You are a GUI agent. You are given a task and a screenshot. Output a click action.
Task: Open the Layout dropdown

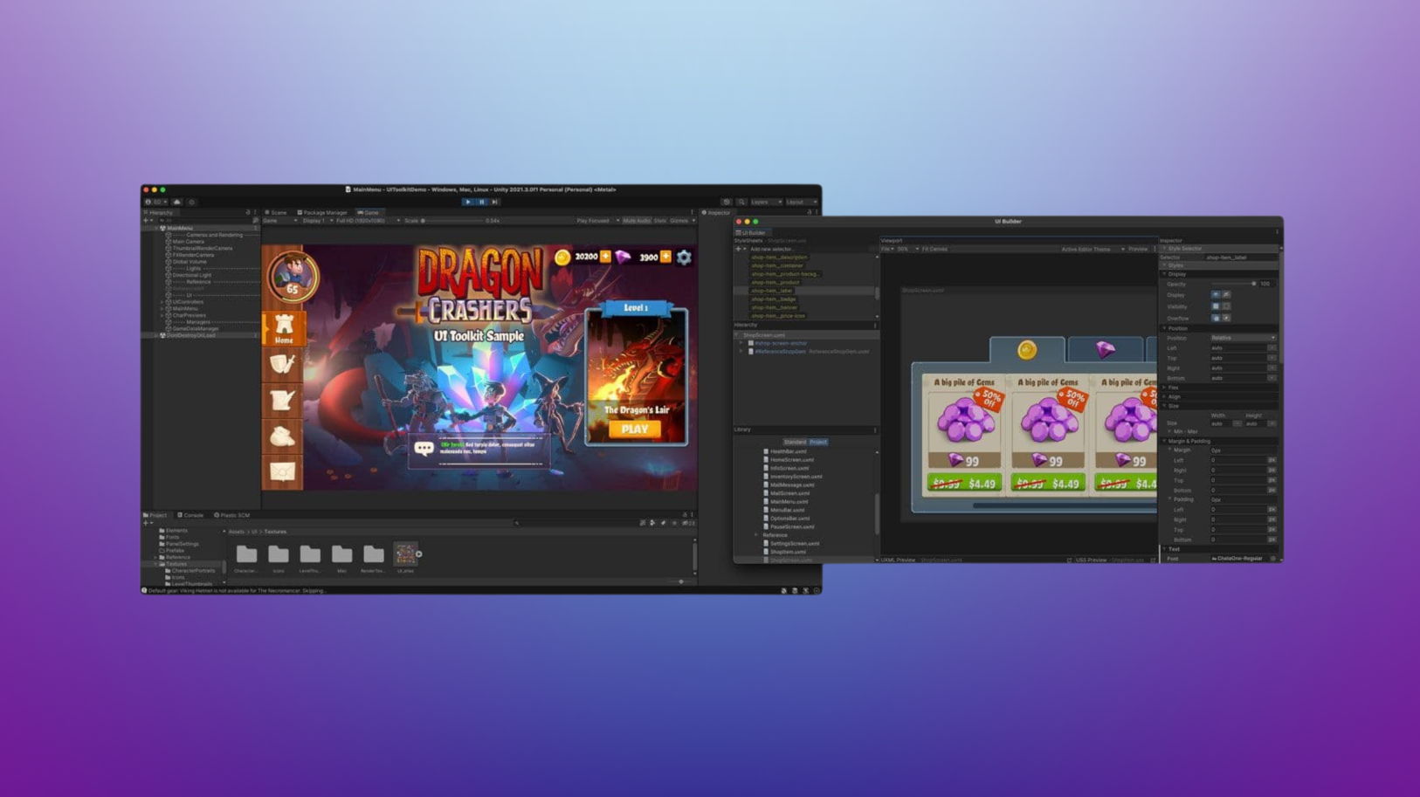[801, 202]
